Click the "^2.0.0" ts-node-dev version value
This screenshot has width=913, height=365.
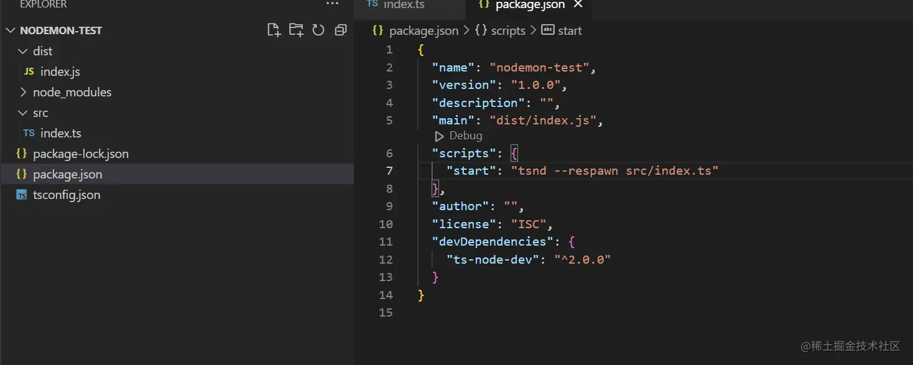coord(583,259)
